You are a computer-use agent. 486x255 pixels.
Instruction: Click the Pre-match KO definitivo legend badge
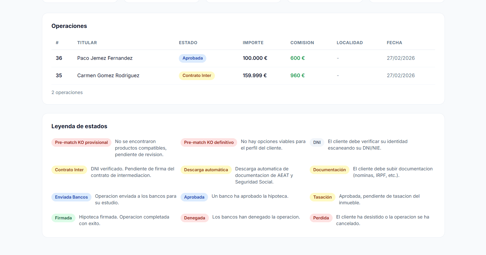209,142
